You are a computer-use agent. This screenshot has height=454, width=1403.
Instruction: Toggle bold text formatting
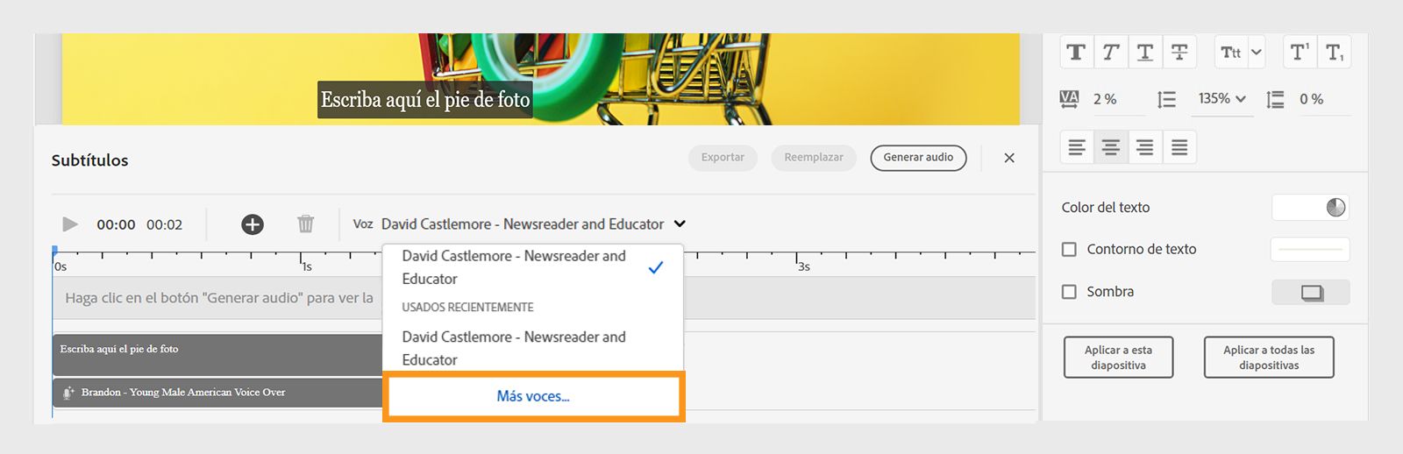coord(1076,53)
